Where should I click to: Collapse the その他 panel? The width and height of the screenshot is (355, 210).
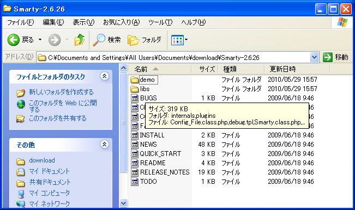[104, 145]
